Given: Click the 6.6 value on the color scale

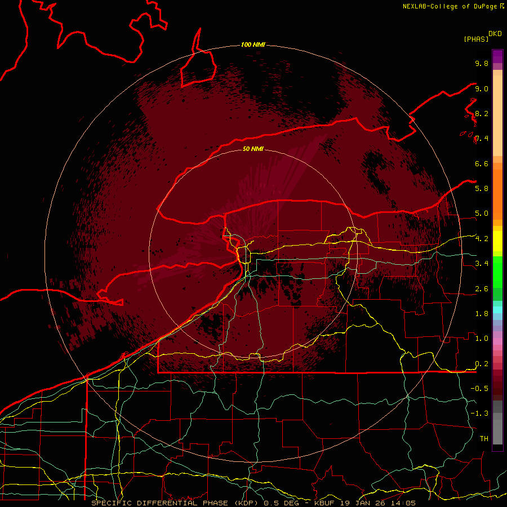Looking at the screenshot, I should [x=482, y=163].
